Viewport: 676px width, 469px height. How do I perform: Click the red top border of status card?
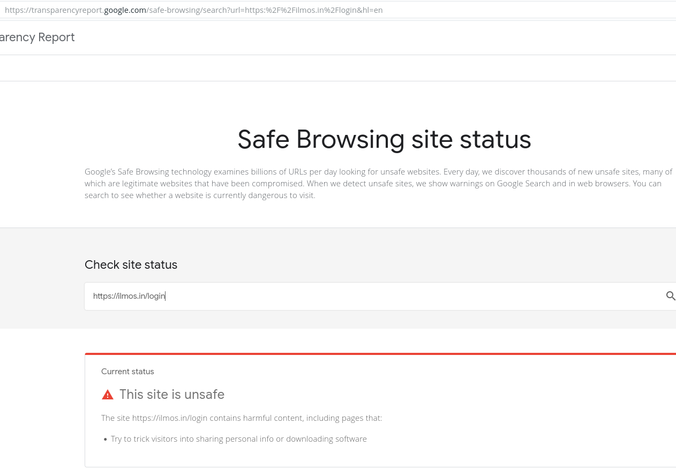click(380, 354)
